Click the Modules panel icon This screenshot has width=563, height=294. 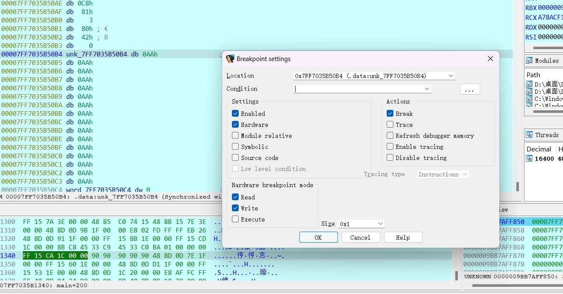coord(529,61)
